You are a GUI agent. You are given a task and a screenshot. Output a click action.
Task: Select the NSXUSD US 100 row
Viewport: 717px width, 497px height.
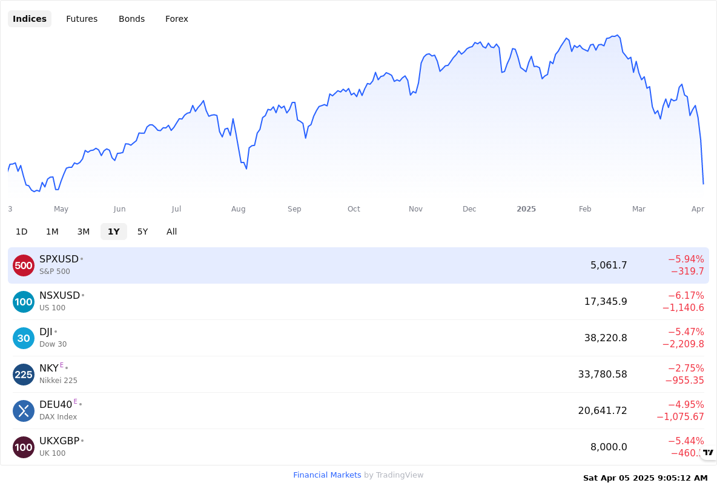click(358, 302)
